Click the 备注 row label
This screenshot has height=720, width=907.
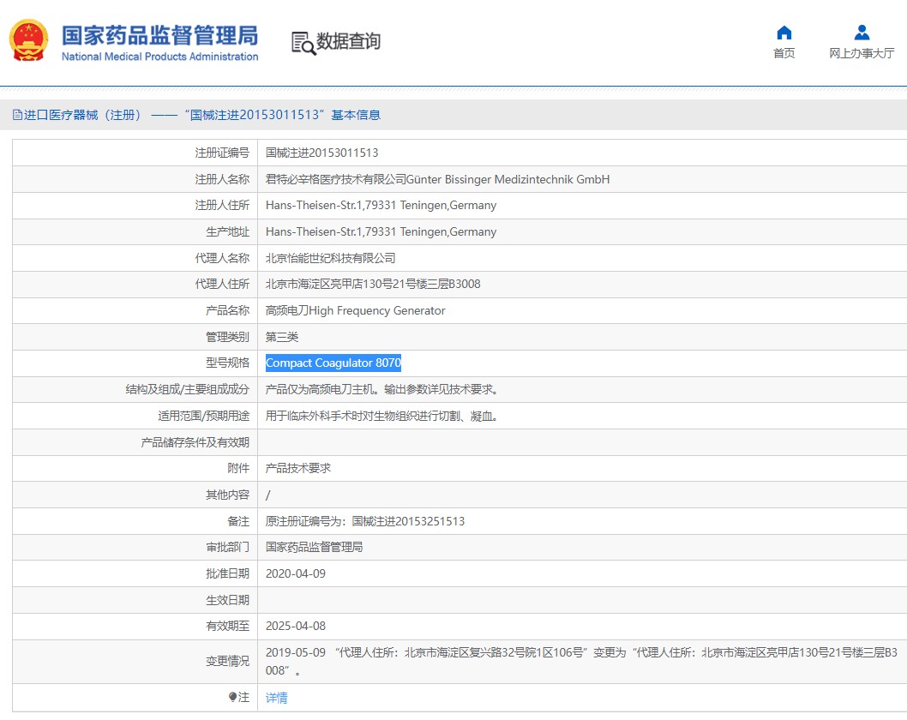[238, 521]
